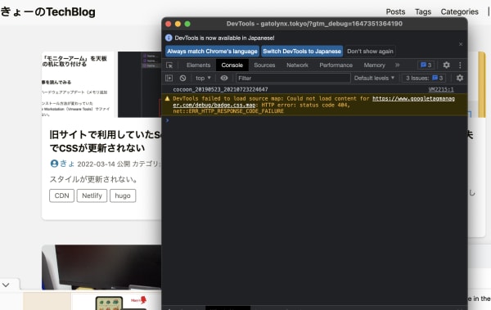
Task: Open the article titled 旧サイトで利用していた
Action: click(x=106, y=141)
